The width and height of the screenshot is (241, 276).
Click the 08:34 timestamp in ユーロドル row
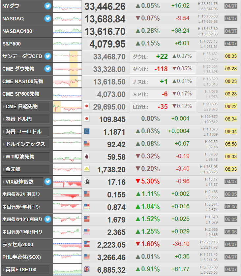click(231, 131)
